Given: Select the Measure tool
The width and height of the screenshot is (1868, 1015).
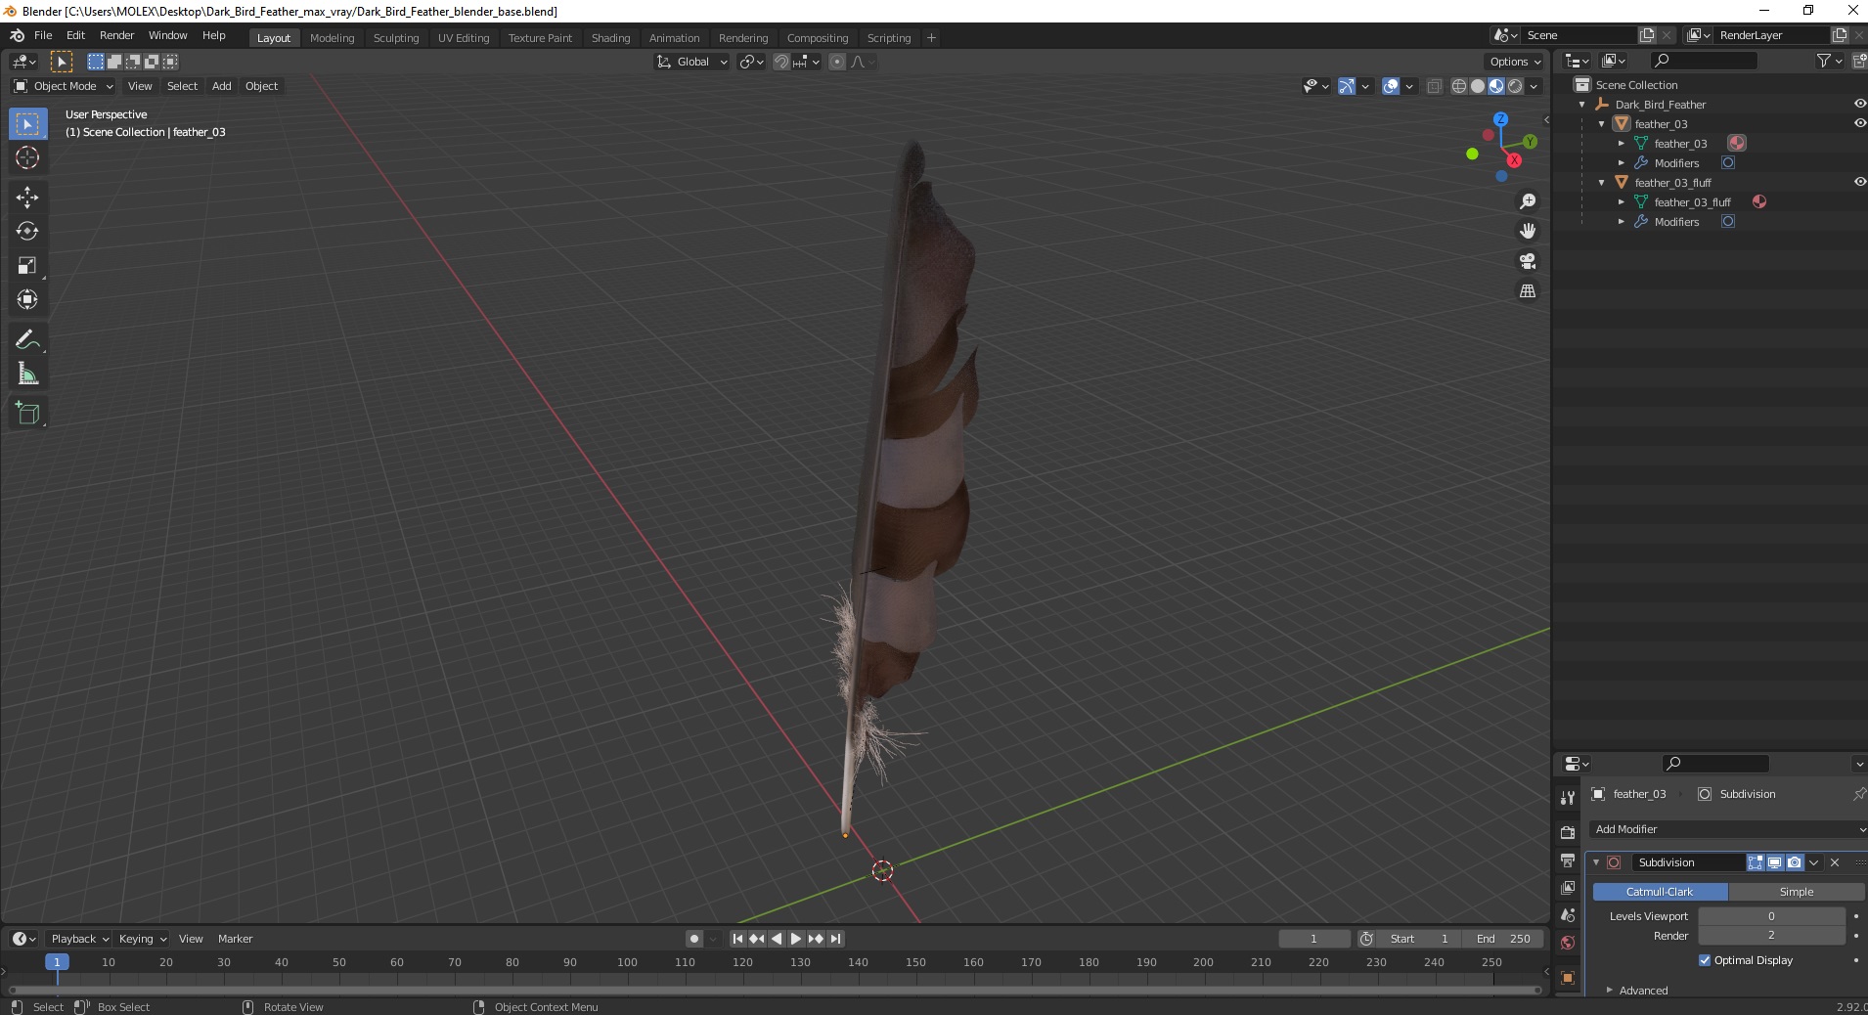Looking at the screenshot, I should [27, 374].
